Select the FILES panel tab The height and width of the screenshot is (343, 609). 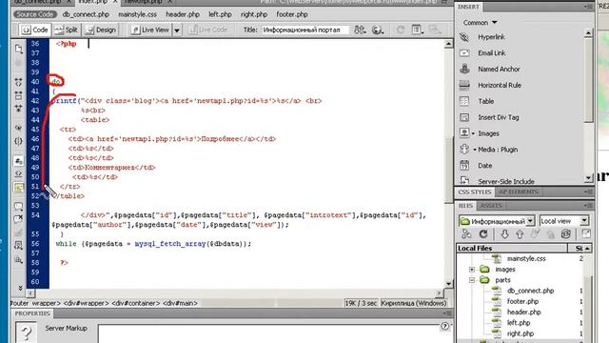point(465,206)
